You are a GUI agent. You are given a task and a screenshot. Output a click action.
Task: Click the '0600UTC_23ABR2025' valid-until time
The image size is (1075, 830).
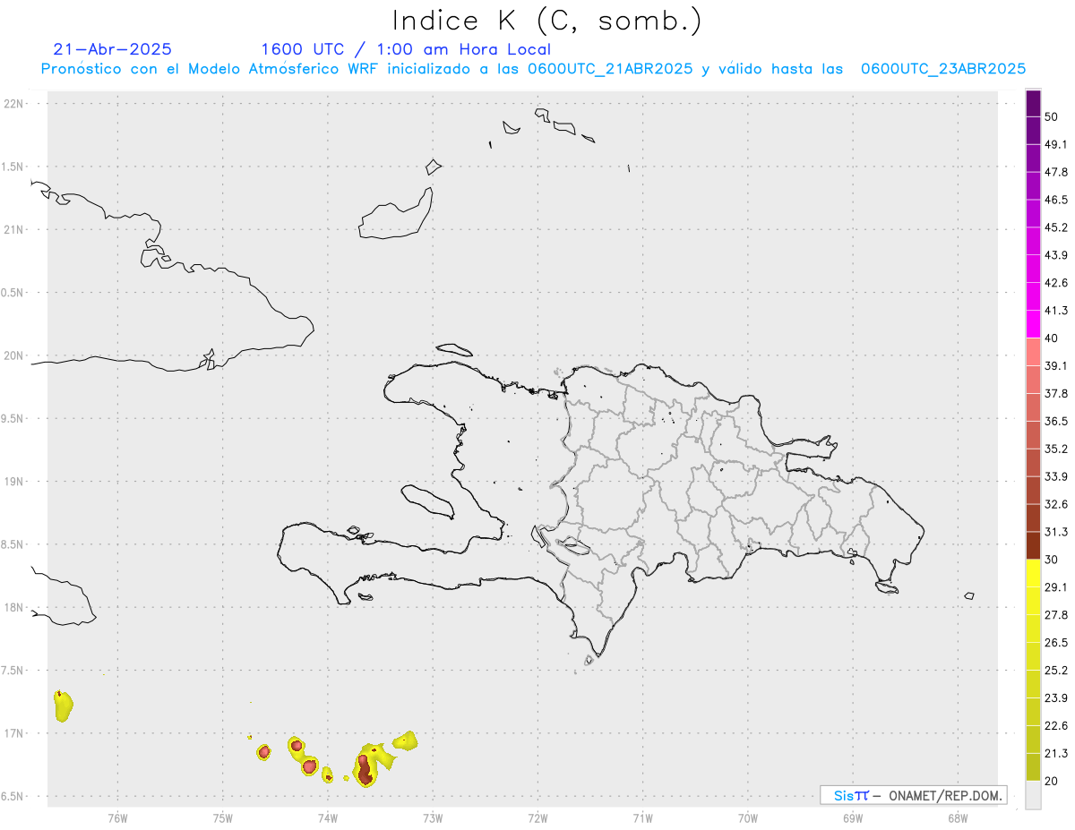[x=943, y=69]
